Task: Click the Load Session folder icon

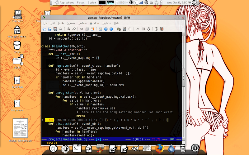Action: [119, 29]
